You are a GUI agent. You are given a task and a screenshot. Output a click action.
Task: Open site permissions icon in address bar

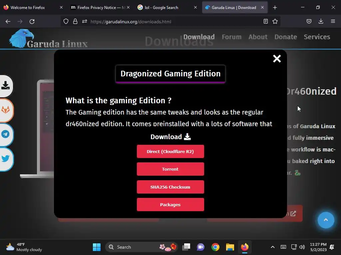85,22
